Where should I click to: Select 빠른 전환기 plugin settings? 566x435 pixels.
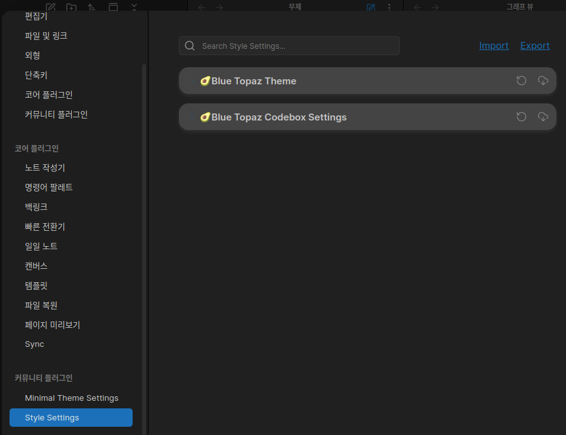pos(71,226)
